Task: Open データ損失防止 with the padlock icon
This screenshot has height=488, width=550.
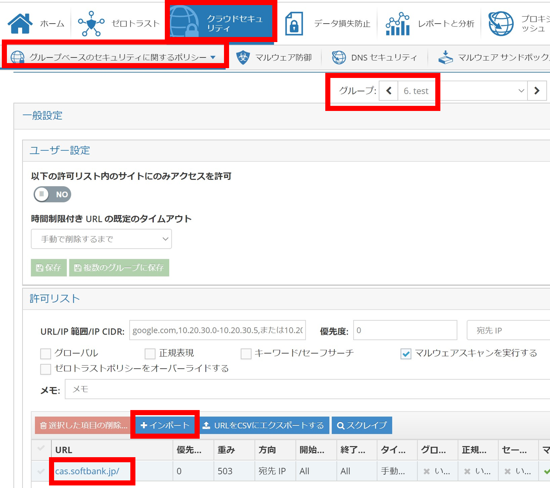Action: coord(294,22)
